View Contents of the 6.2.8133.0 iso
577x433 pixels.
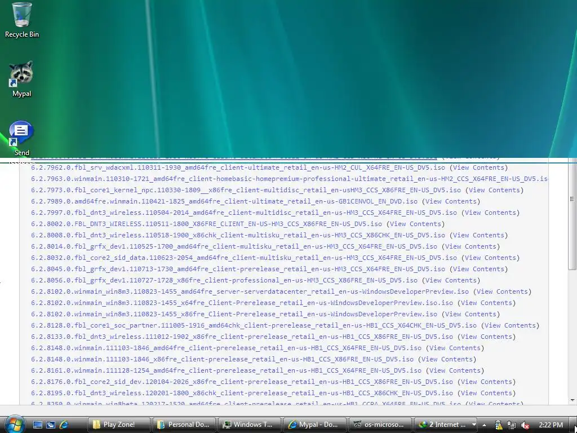pos(486,337)
